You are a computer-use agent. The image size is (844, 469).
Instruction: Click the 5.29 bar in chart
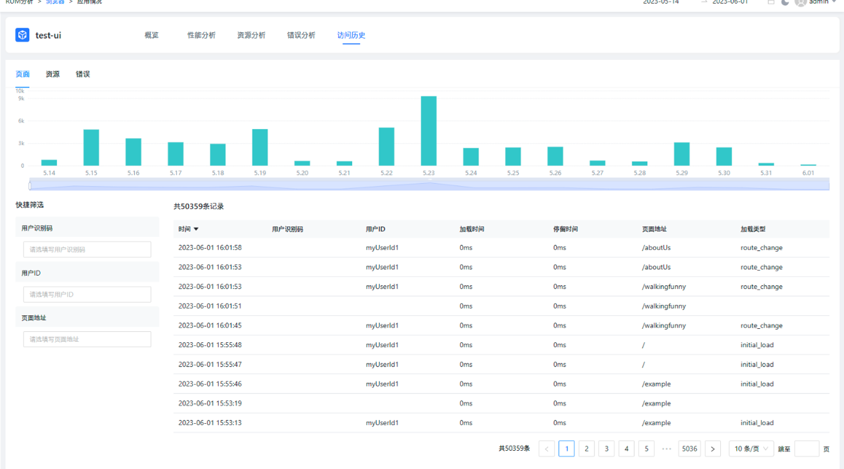coord(682,154)
